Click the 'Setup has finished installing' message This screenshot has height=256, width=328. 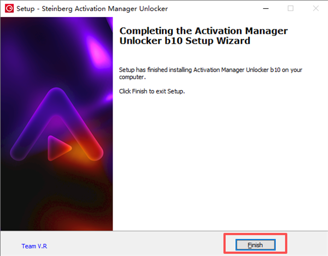tap(210, 73)
